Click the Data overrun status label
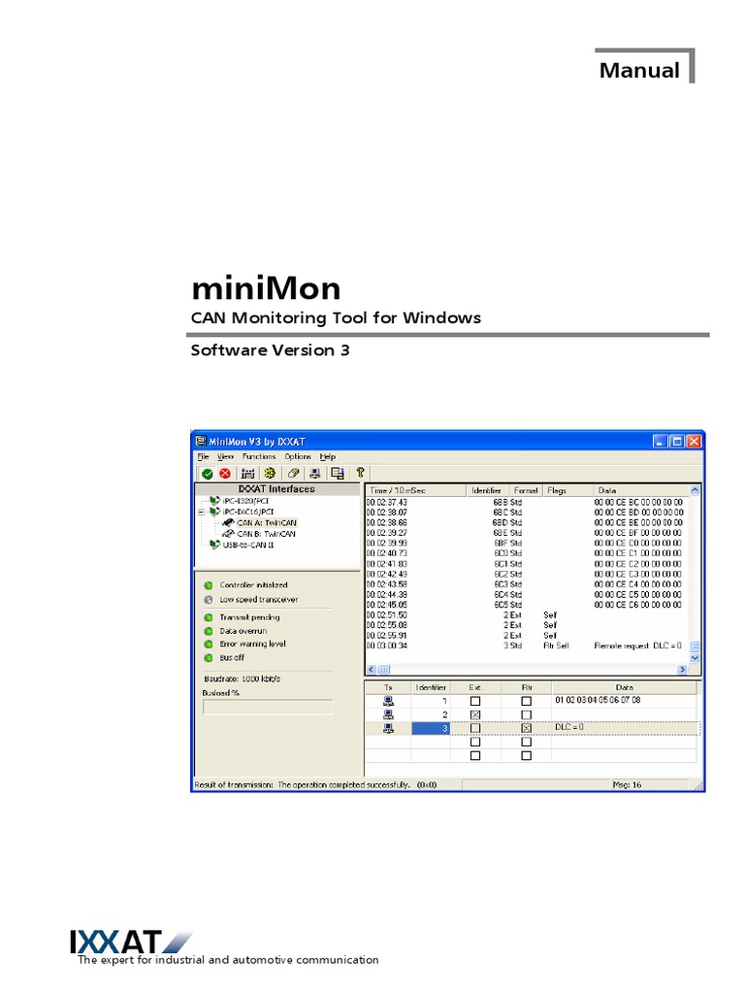This screenshot has width=745, height=994. pyautogui.click(x=243, y=631)
